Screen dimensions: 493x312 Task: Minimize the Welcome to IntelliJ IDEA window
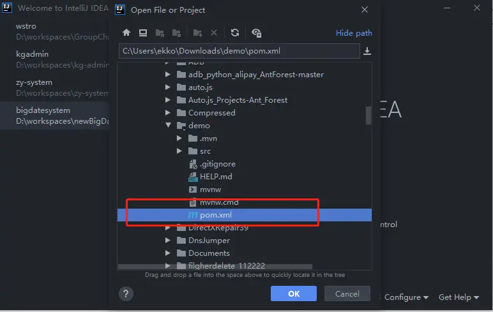pos(447,8)
